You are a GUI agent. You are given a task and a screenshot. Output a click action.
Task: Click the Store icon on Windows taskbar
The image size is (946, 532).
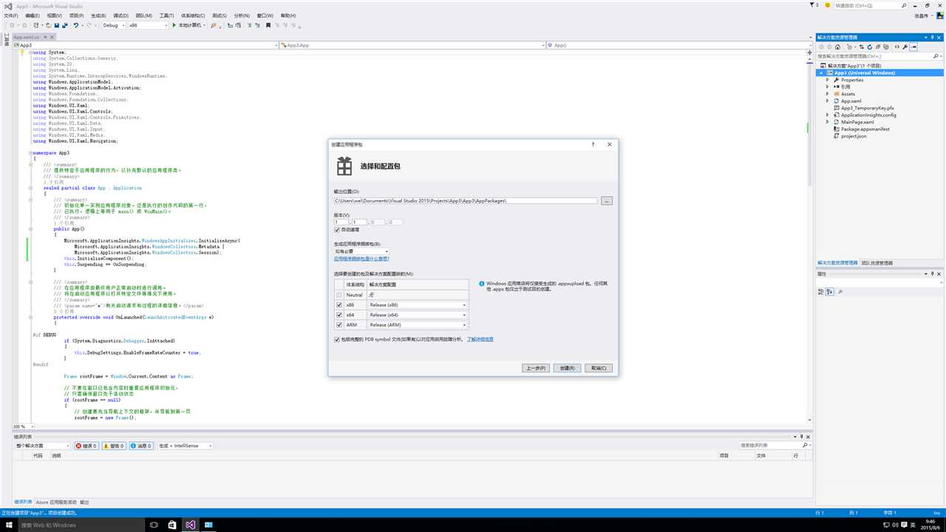click(x=172, y=525)
